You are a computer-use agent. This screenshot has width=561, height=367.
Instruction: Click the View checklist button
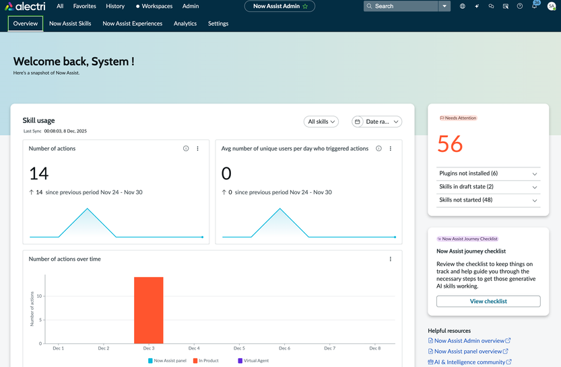pos(488,301)
